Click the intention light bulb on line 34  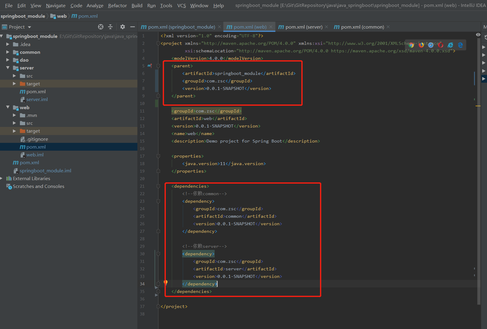point(165,282)
